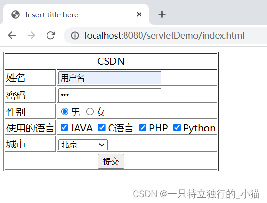Focus the 密码 password field
Screen dimensions: 267x203
[110, 95]
